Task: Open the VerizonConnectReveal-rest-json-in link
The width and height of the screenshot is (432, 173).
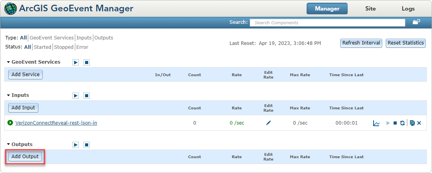Action: [56, 123]
